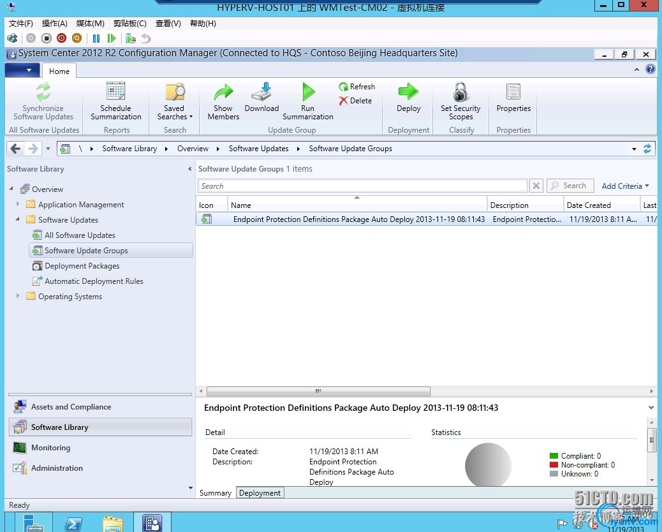Image resolution: width=662 pixels, height=532 pixels.
Task: Click in the Search input field
Action: tap(363, 186)
